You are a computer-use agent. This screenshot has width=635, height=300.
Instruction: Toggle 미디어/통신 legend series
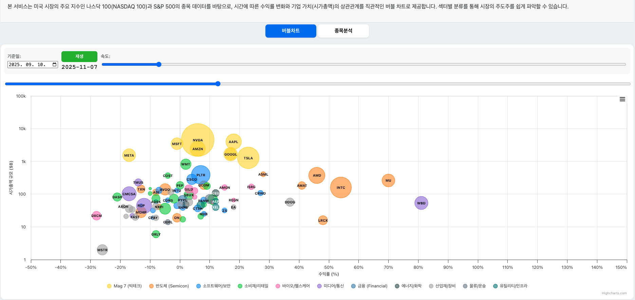[330, 286]
